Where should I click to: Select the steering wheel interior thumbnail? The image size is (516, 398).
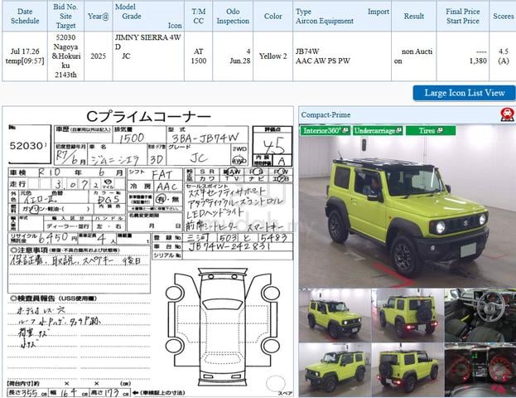(480, 316)
